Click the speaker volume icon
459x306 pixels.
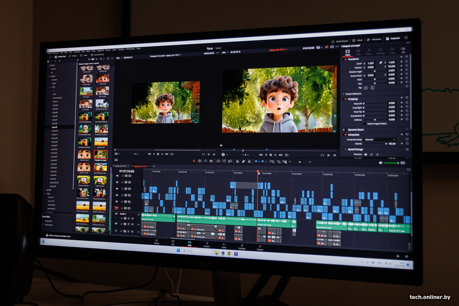click(x=381, y=163)
